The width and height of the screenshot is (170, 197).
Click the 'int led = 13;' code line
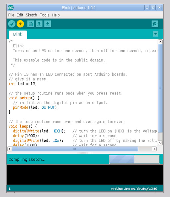(x=23, y=84)
